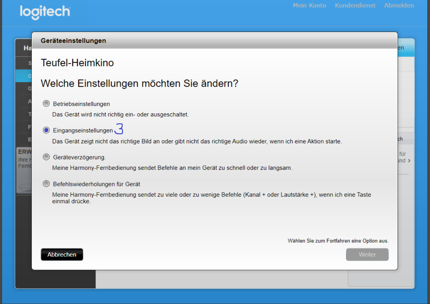The width and height of the screenshot is (430, 304).
Task: Click the Betriebseinstellungen label text
Action: [x=81, y=104]
